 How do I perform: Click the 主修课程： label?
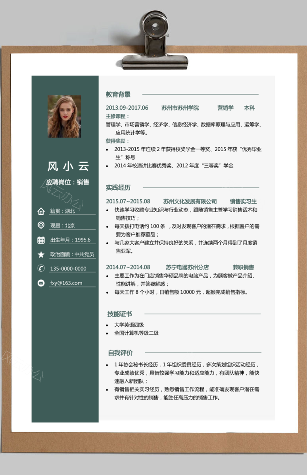(x=117, y=116)
